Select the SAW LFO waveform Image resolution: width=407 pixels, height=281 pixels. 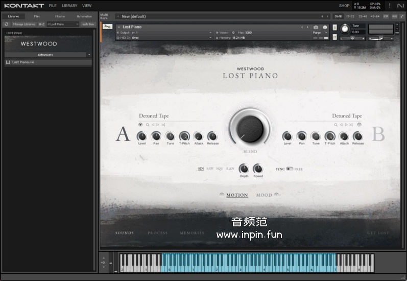[210, 169]
